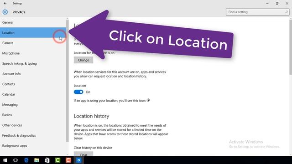The width and height of the screenshot is (292, 164).
Task: Open Calendar privacy settings
Action: (x=33, y=94)
